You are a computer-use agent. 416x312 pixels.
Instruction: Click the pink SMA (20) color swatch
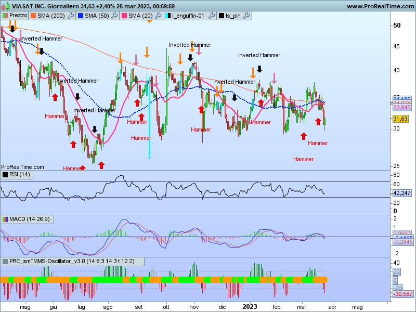click(x=124, y=16)
